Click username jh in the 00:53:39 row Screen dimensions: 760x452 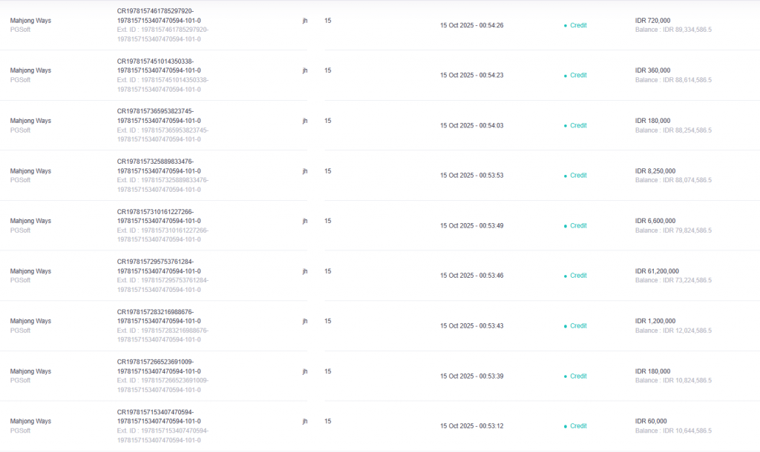pos(304,371)
